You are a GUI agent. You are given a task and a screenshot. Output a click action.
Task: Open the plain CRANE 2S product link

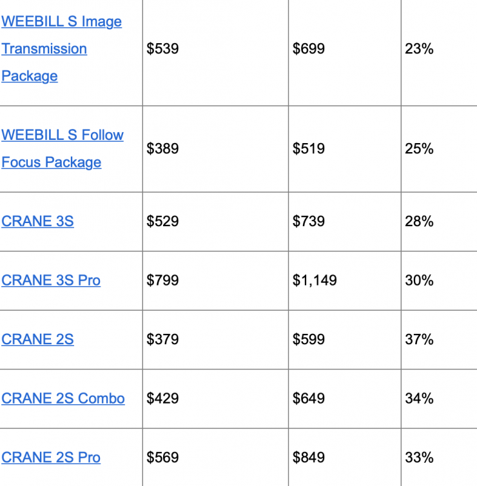37,340
